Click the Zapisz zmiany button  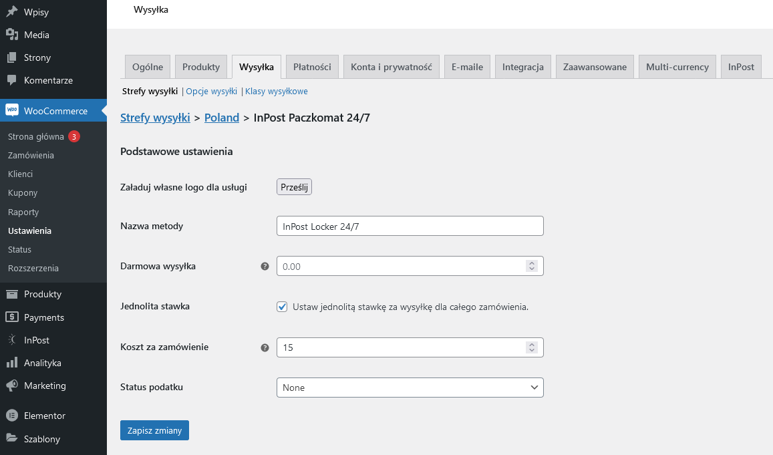point(154,430)
